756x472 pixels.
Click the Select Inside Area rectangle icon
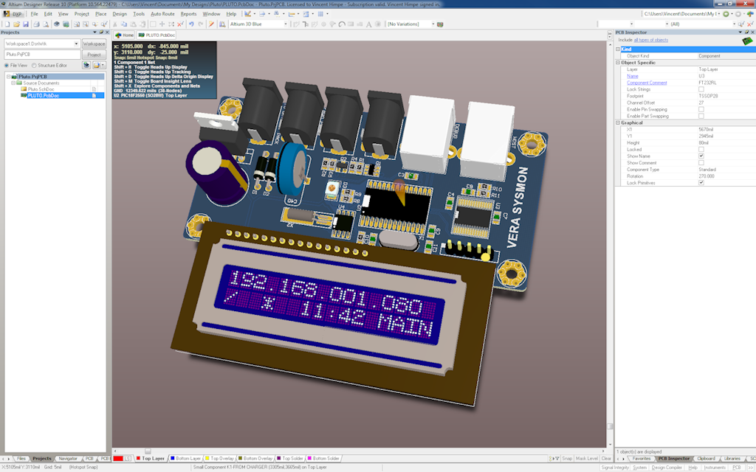pos(153,24)
